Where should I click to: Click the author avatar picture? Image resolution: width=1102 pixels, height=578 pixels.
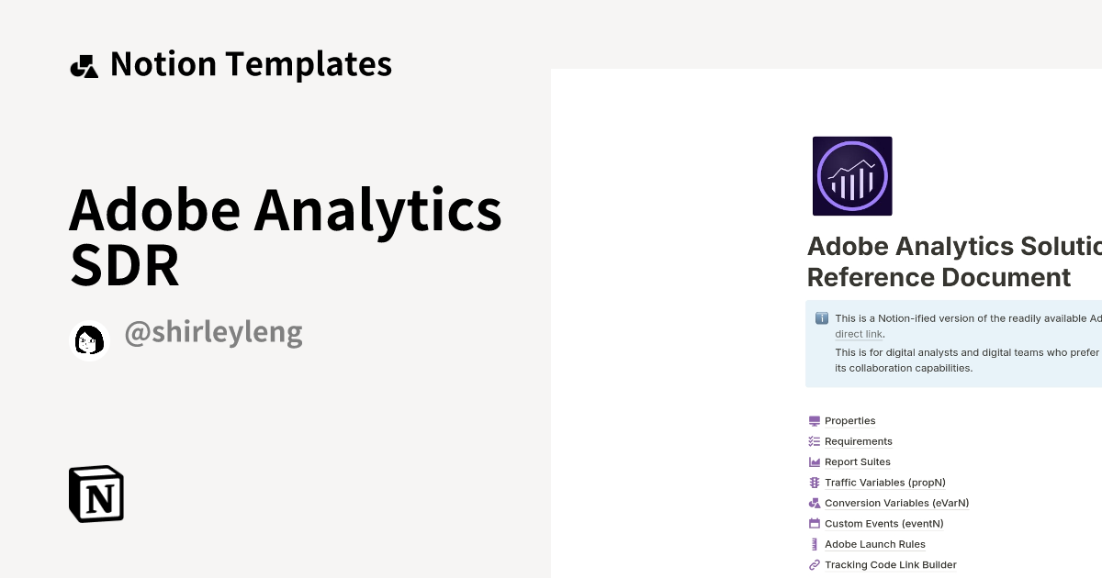[x=89, y=340]
